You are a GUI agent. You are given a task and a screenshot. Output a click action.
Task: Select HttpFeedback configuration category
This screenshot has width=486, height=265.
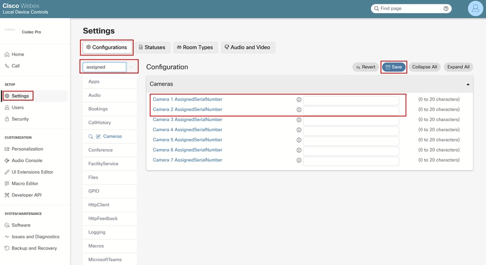click(x=110, y=218)
